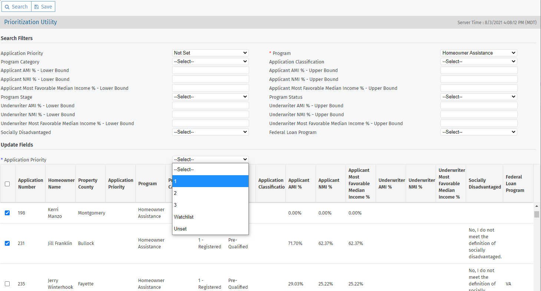The width and height of the screenshot is (541, 291).
Task: Click the Application Number column header
Action: 30,183
